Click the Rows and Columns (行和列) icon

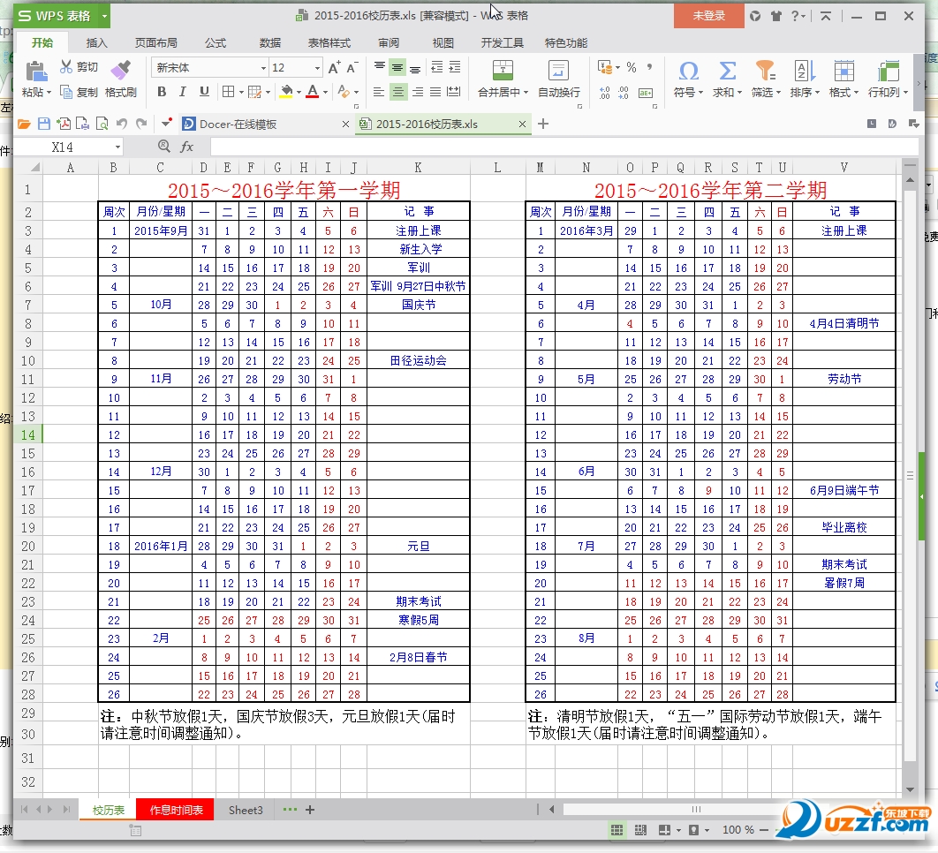[889, 72]
